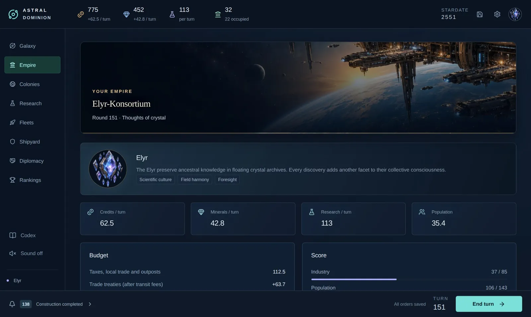Click the minerals diamond icon in top bar
The height and width of the screenshot is (317, 531).
point(126,14)
